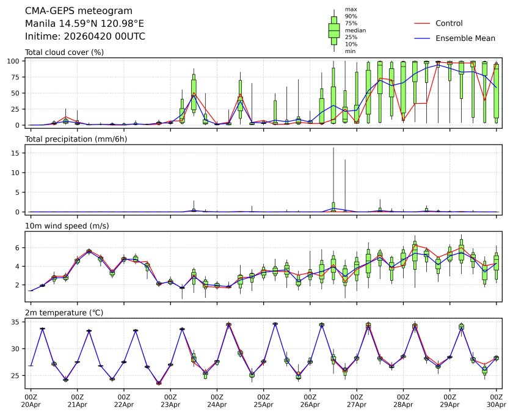Select the 00Z 30Apr time axis label
Viewport: 513px width, 415px height.
[x=497, y=400]
